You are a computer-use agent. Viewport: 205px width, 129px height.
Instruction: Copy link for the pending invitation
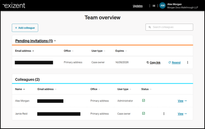click(155, 63)
